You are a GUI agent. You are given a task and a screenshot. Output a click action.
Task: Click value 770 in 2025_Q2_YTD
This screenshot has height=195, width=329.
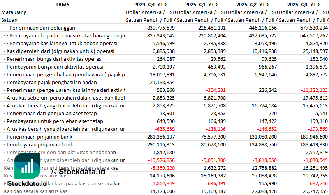(x=273, y=113)
